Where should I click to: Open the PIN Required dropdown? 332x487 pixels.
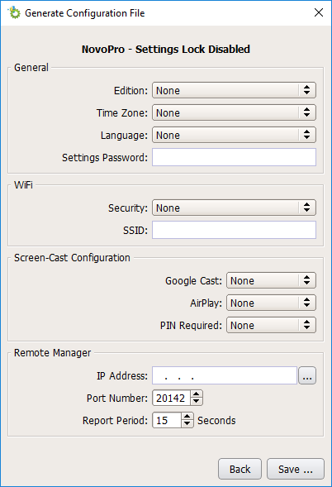271,325
